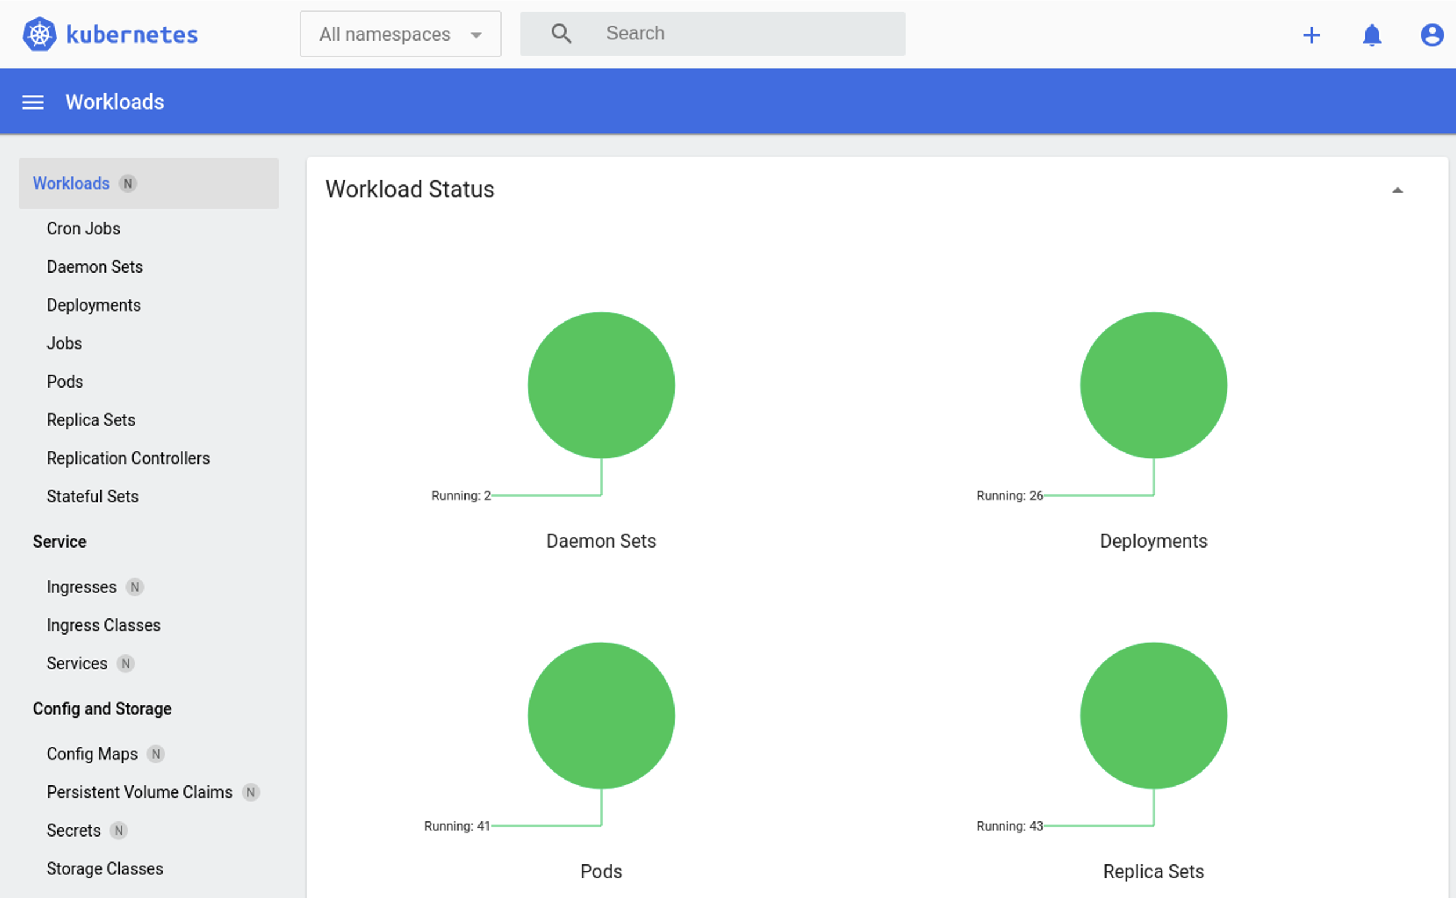The image size is (1456, 898).
Task: Click the 'Workload Status' card title
Action: 410,190
